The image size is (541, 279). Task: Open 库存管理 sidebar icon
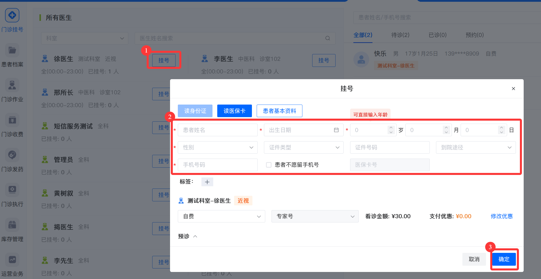(x=12, y=225)
